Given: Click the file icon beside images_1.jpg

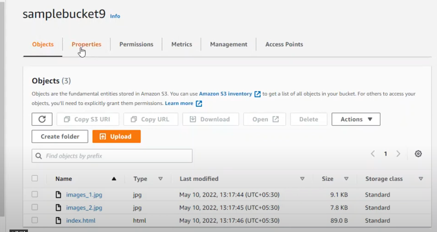Looking at the screenshot, I should tap(58, 195).
